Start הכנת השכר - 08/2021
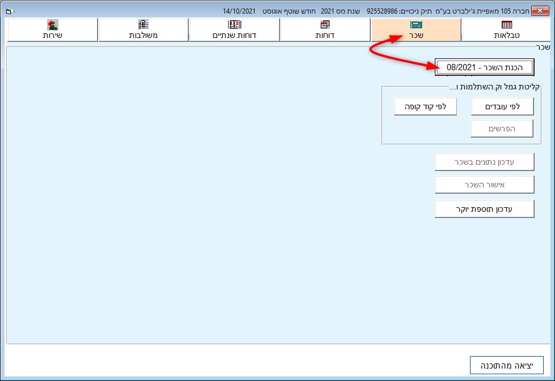The image size is (555, 381). point(485,67)
